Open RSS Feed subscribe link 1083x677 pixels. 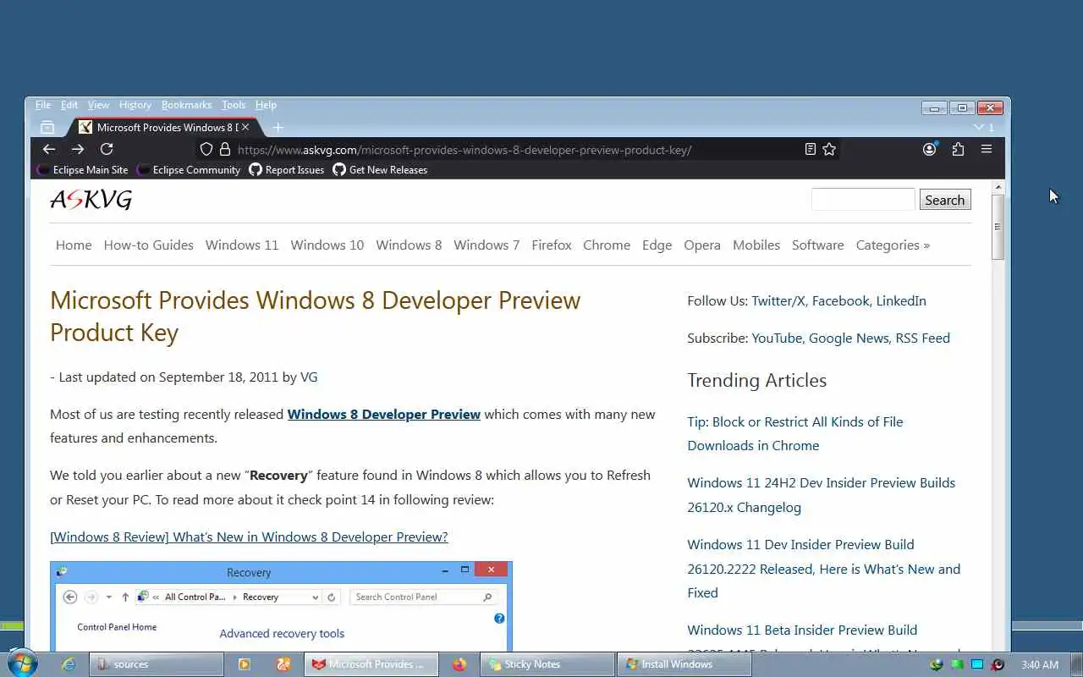point(922,338)
